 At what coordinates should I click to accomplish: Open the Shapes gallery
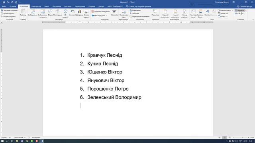click(50, 14)
